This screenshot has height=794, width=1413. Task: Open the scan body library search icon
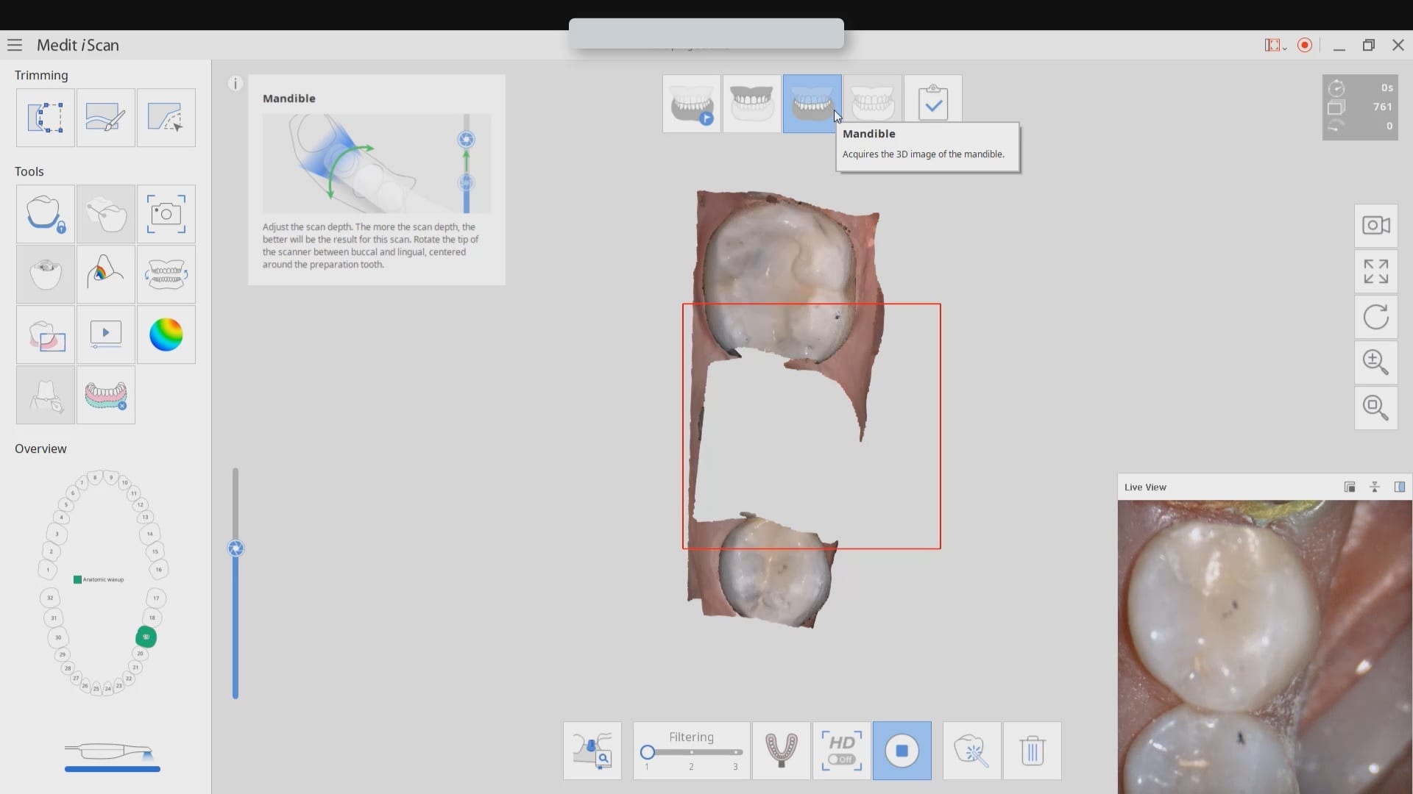[592, 751]
